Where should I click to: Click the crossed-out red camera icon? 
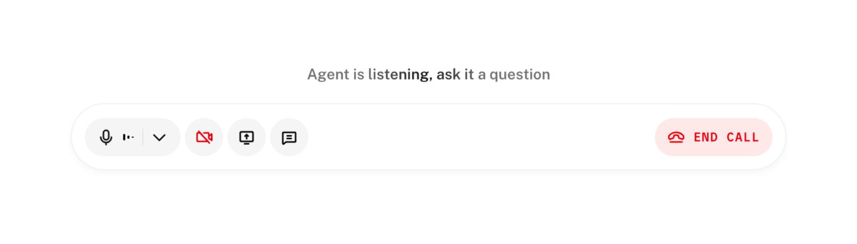click(x=204, y=137)
